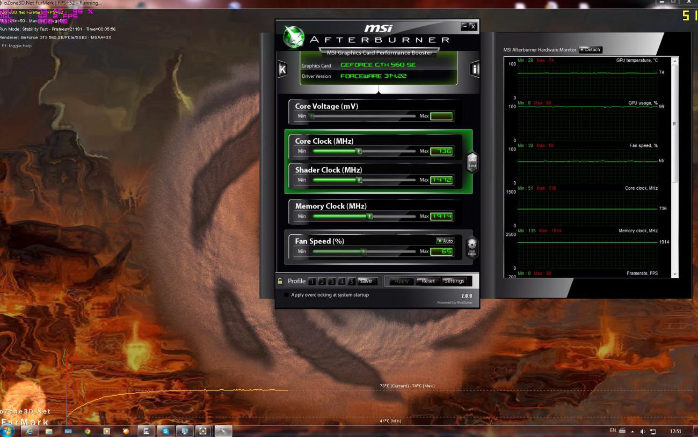
Task: Click the Memory Clock slider handle
Action: click(369, 216)
